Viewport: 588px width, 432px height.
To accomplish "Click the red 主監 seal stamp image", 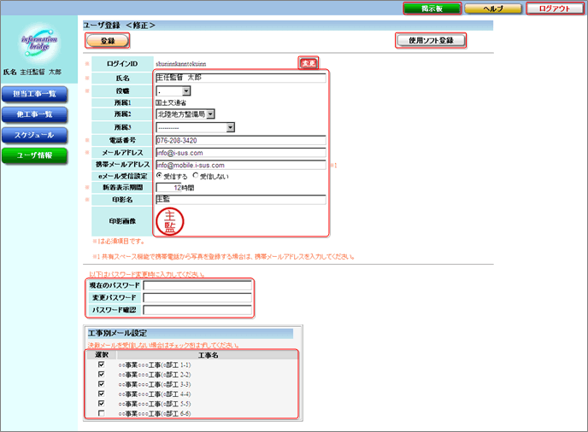I will point(170,221).
